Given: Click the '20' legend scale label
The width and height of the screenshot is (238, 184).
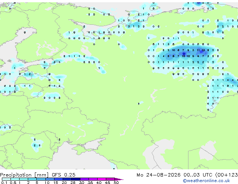Looking at the screenshot, I should (x=64, y=182).
